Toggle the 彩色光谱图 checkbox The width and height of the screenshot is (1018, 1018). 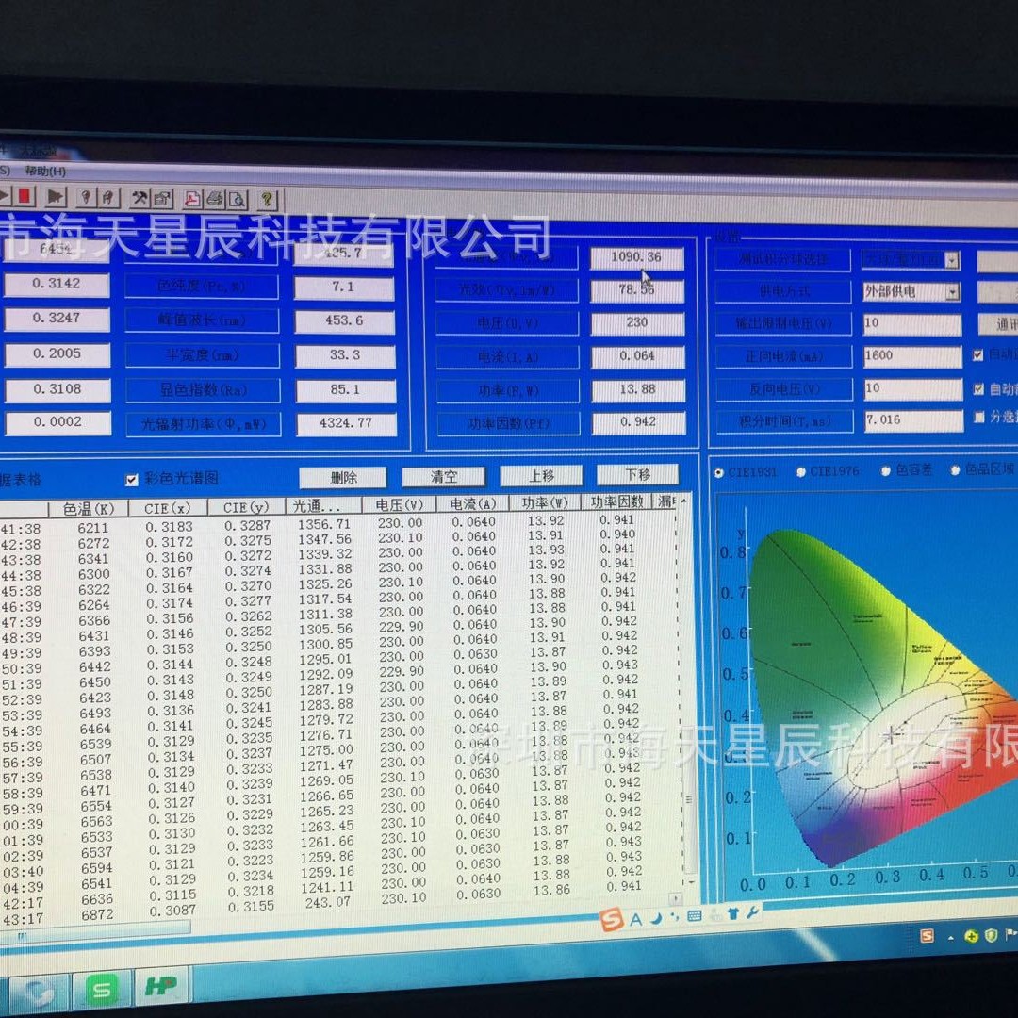pyautogui.click(x=132, y=480)
